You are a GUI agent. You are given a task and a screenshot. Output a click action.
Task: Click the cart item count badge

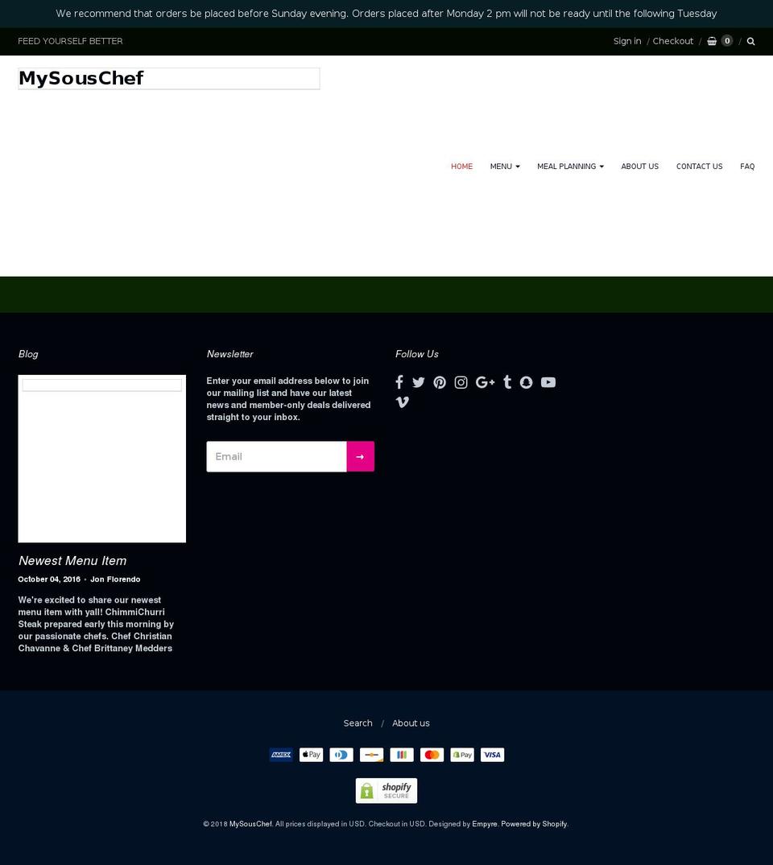tap(727, 41)
